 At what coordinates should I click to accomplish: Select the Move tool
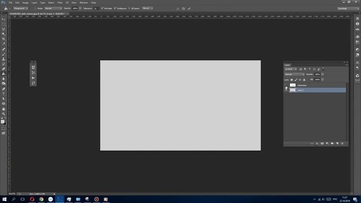3,19
